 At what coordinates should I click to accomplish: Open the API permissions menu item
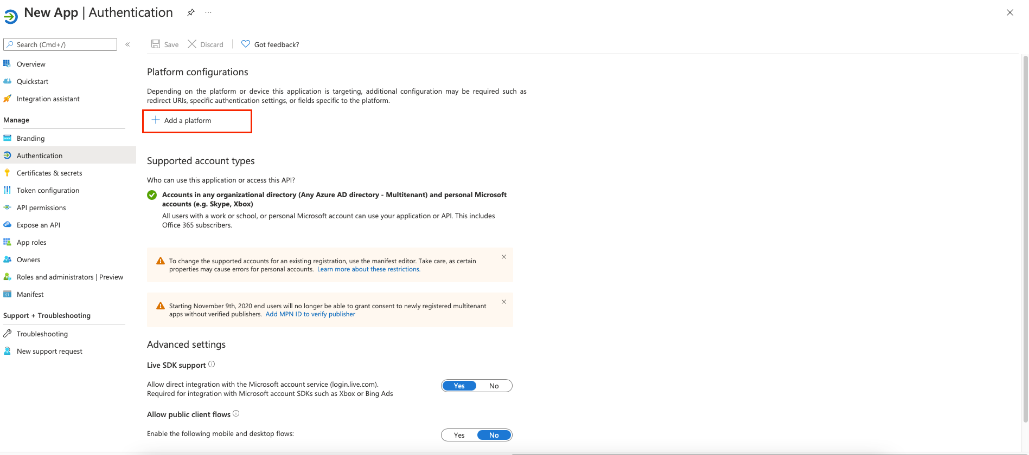(41, 208)
